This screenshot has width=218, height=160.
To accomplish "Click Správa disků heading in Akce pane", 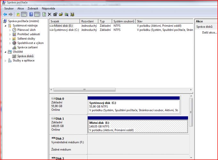I will pos(204,27).
